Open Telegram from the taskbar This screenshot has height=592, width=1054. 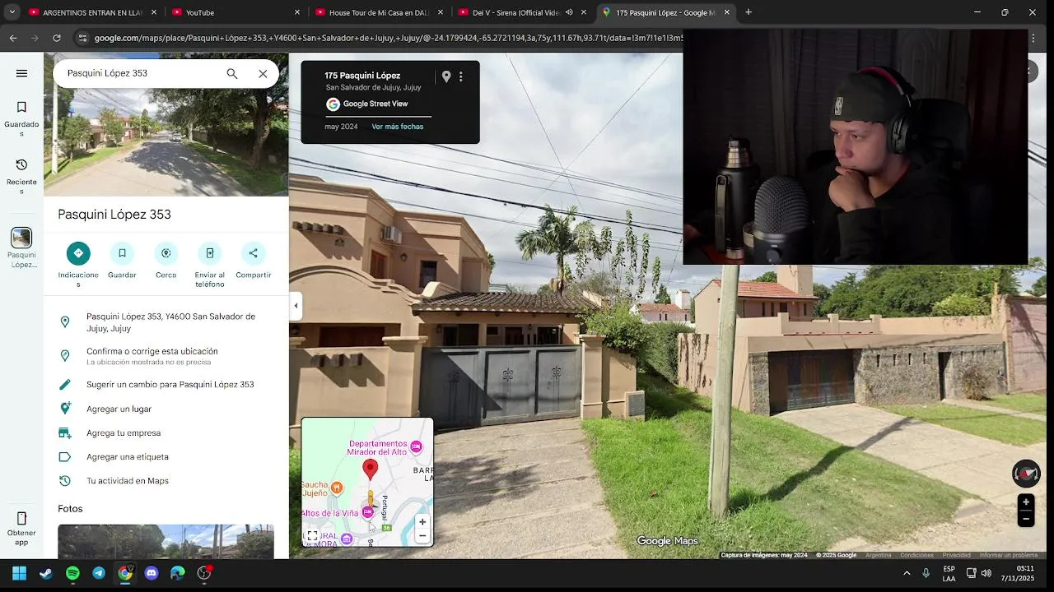99,573
